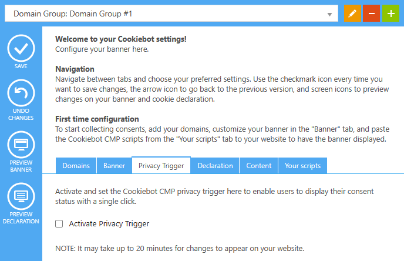The width and height of the screenshot is (404, 261).
Task: Click the 'Welcome to your Cookiebot settings!' heading
Action: point(121,39)
